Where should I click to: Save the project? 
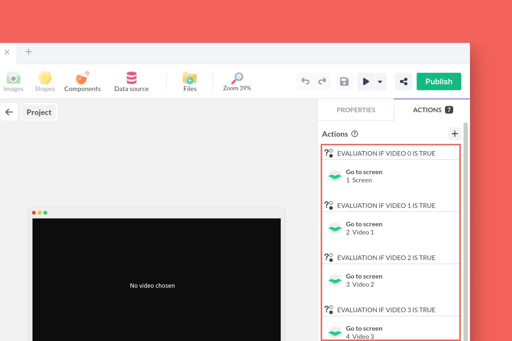pyautogui.click(x=344, y=81)
